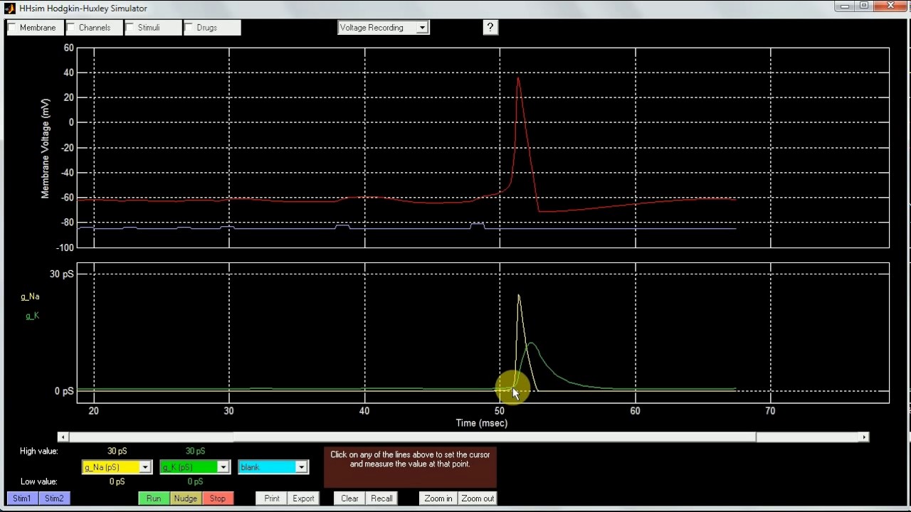Click the "Membrane Voltage (mV)" axis label

46,149
